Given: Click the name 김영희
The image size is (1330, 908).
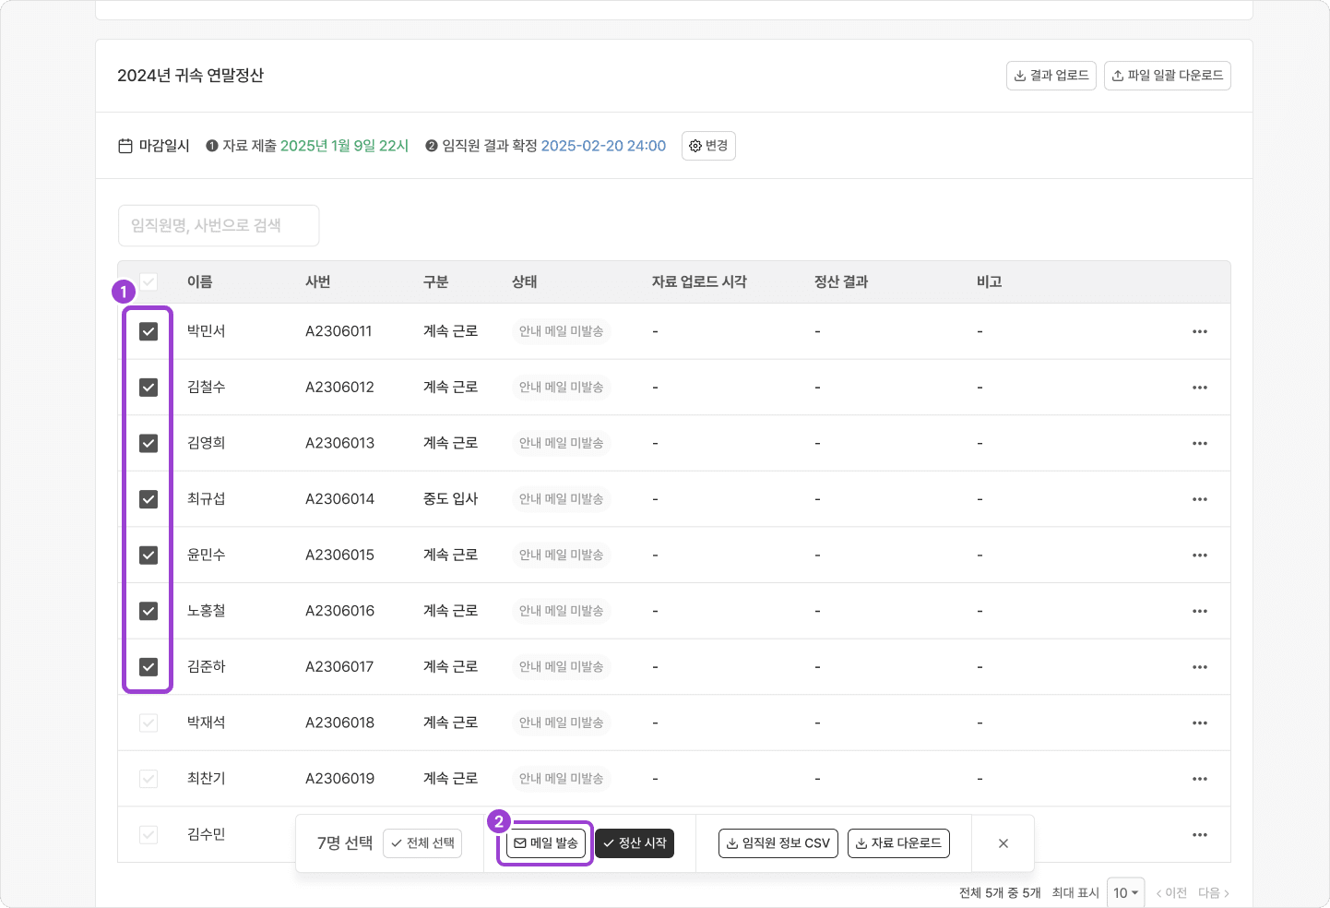Looking at the screenshot, I should point(207,443).
